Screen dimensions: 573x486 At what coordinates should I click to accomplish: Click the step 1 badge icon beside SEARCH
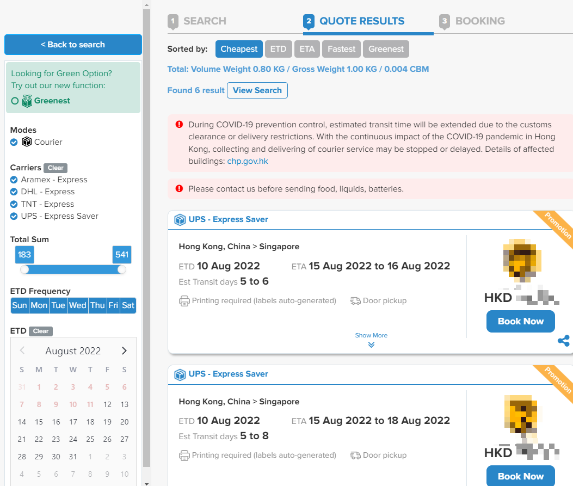coord(173,22)
